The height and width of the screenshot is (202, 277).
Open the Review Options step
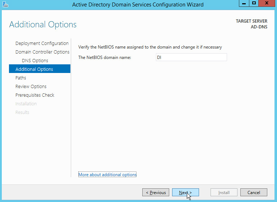31,87
